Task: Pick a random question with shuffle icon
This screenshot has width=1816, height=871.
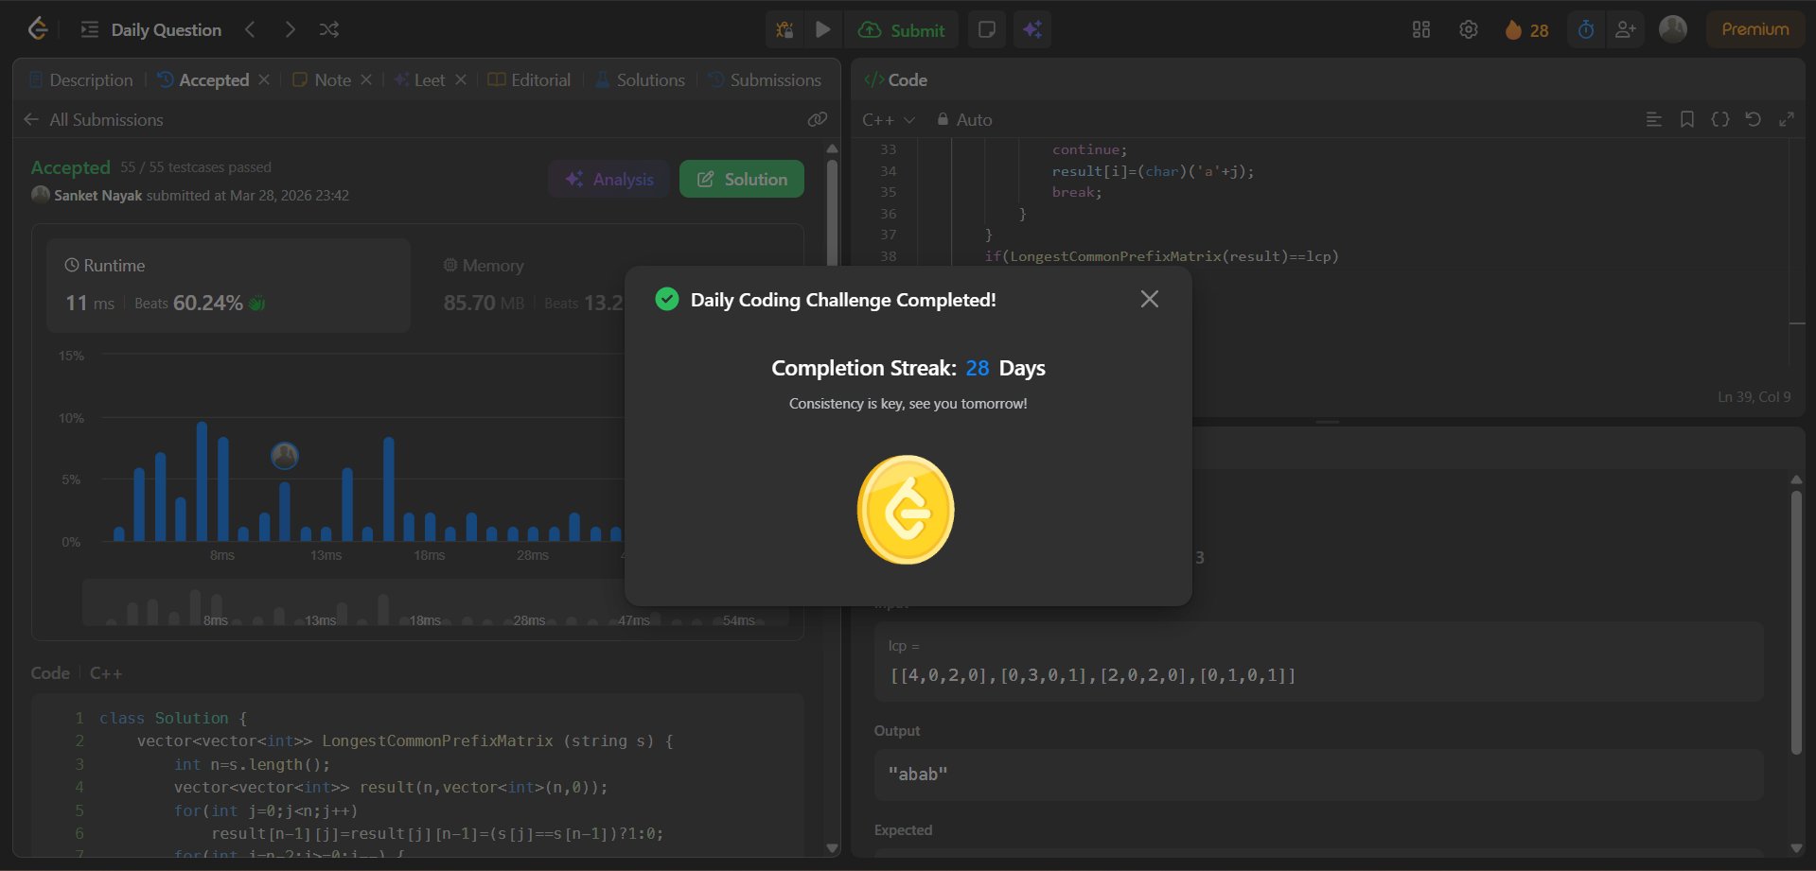Action: (329, 29)
